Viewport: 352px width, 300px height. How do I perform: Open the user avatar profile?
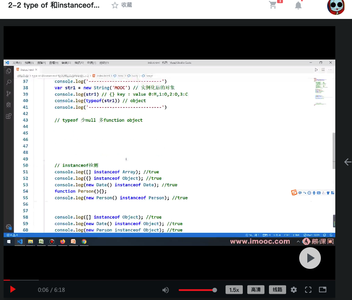tap(336, 7)
